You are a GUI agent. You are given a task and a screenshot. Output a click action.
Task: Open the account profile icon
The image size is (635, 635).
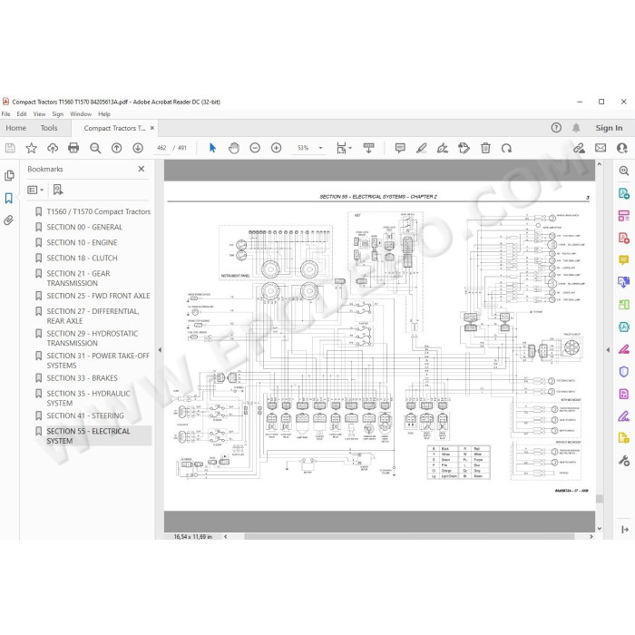[622, 148]
